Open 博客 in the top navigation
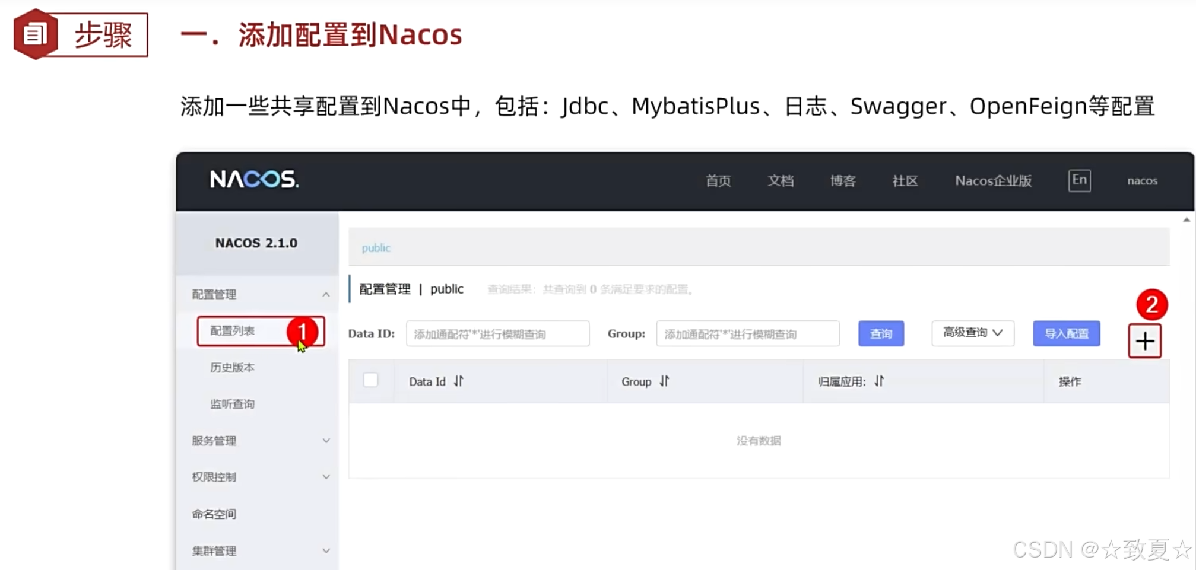 [842, 181]
